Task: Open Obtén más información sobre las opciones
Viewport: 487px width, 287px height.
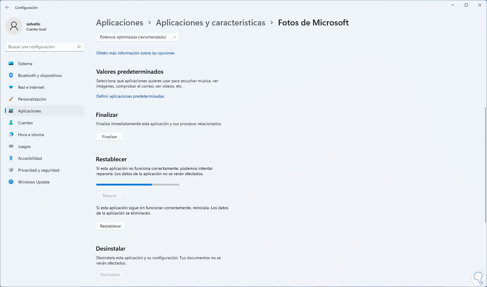Action: [135, 53]
